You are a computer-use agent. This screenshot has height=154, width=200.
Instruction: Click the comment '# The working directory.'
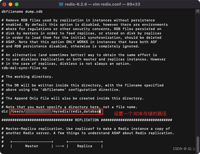[27, 77]
